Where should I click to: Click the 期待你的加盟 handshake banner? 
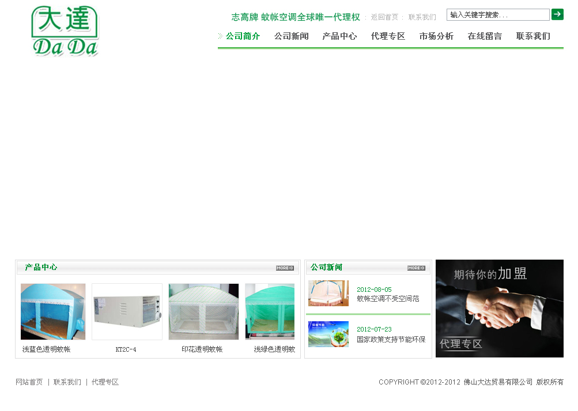(499, 309)
